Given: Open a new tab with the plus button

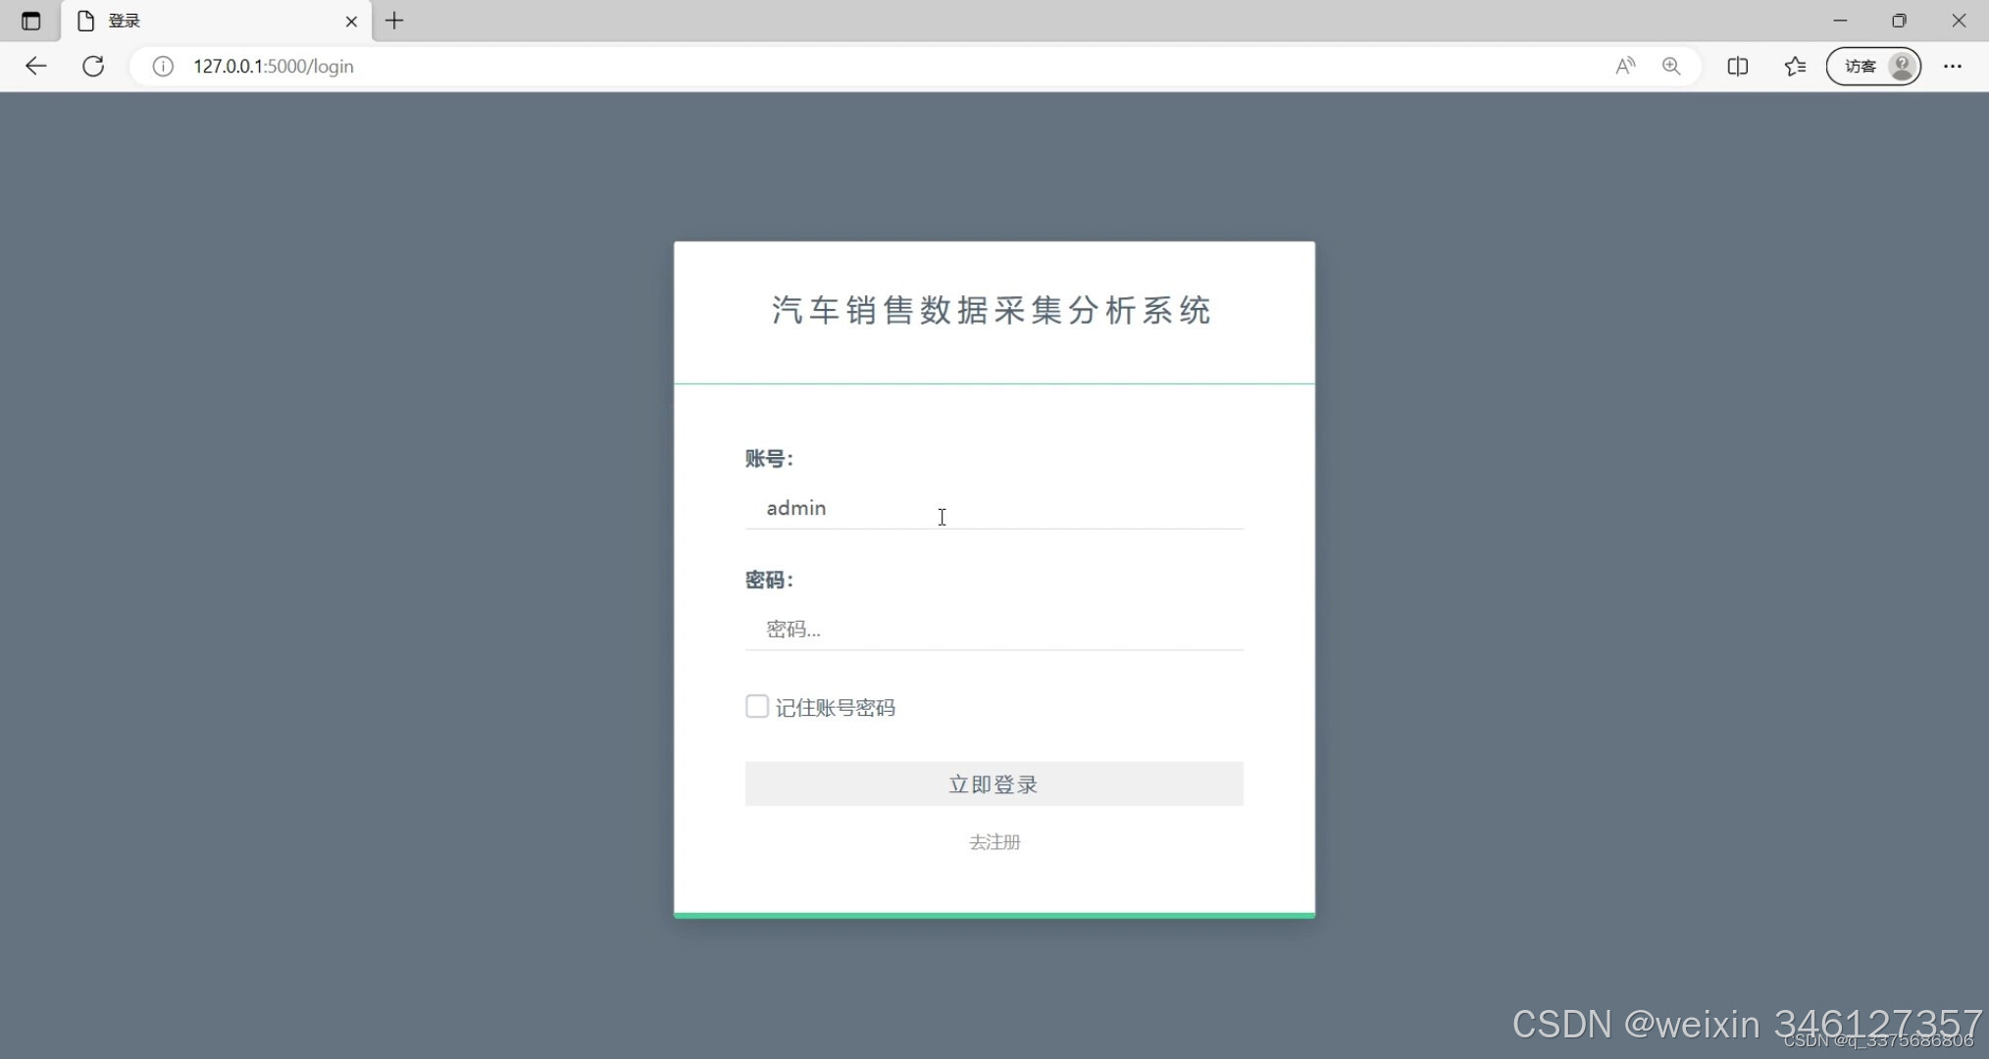Looking at the screenshot, I should tap(395, 21).
